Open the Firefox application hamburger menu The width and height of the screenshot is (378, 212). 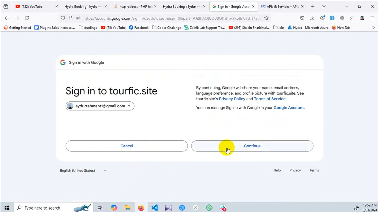pos(372,18)
